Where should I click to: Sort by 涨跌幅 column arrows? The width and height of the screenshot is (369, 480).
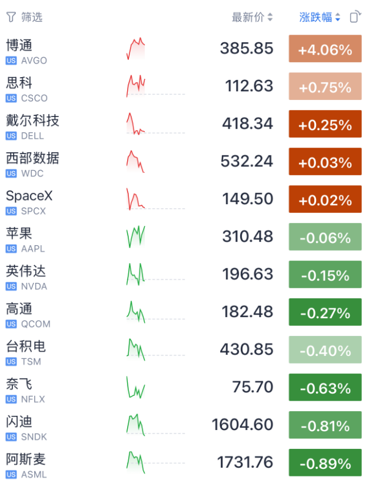tap(337, 17)
